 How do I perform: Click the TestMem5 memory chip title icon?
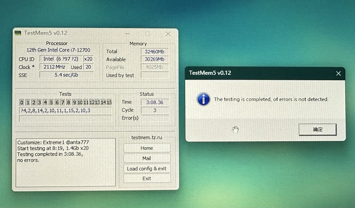[18, 33]
